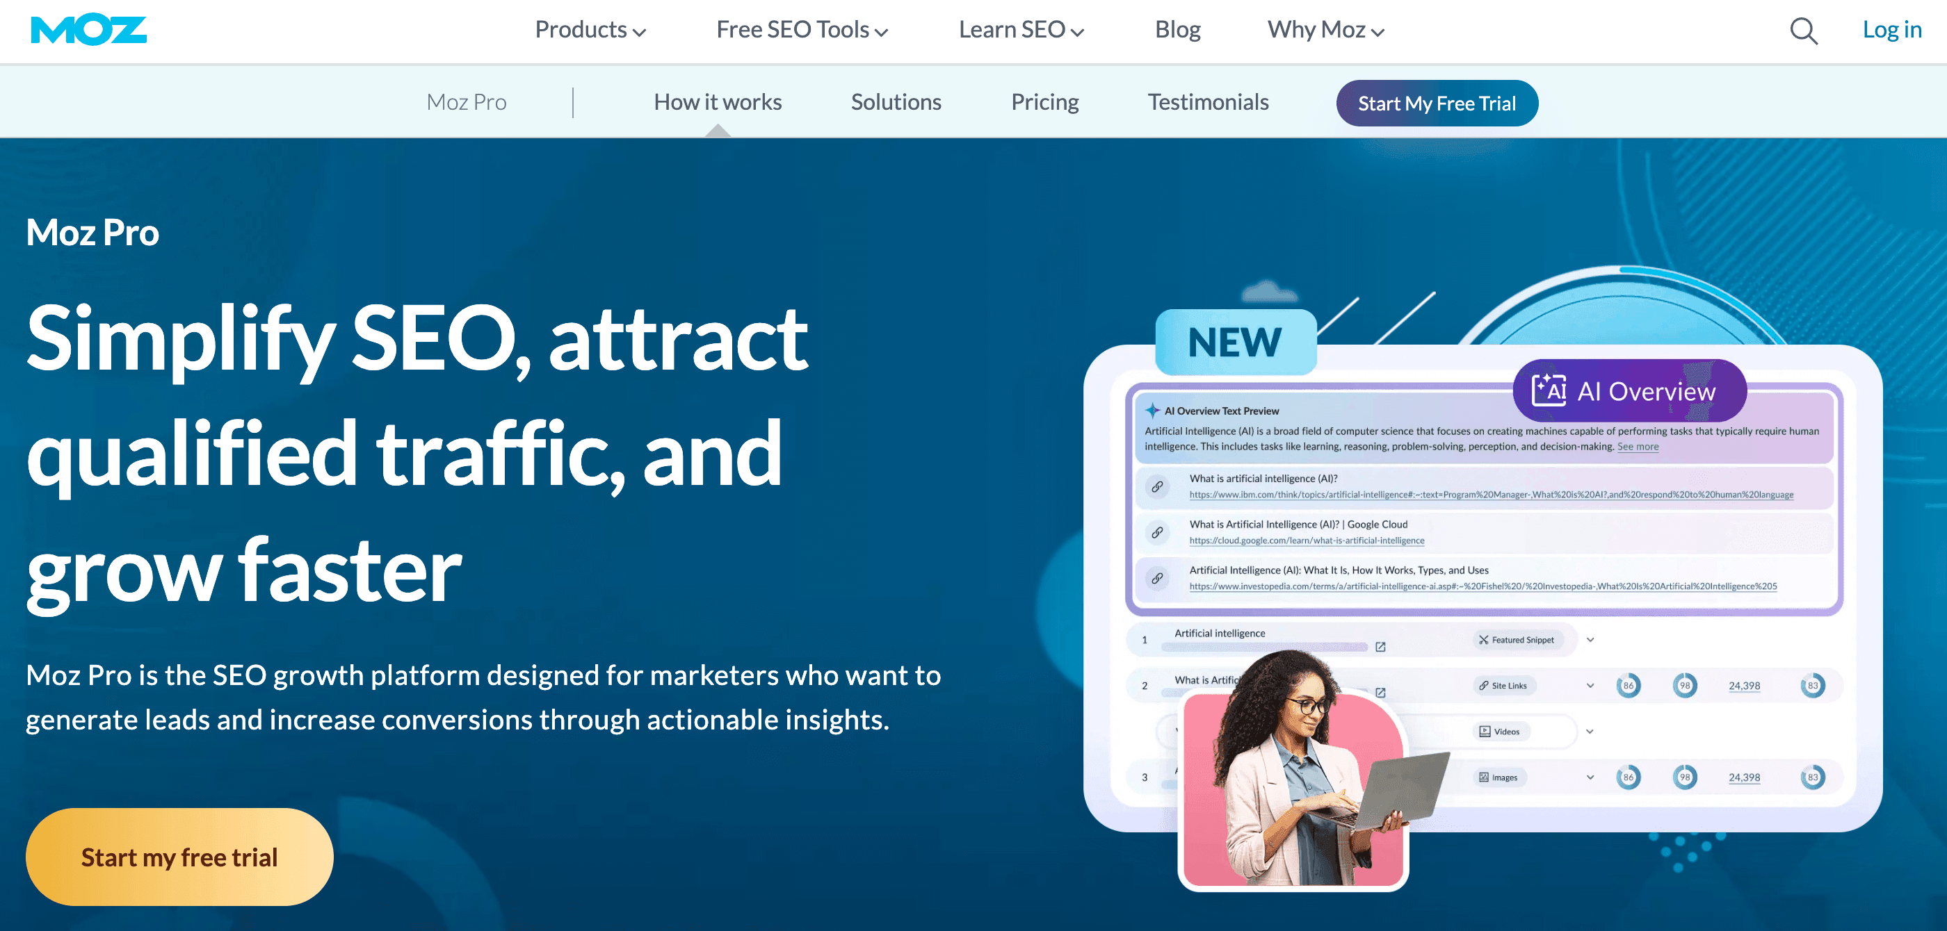1947x931 pixels.
Task: View the Testimonials section
Action: click(1208, 102)
